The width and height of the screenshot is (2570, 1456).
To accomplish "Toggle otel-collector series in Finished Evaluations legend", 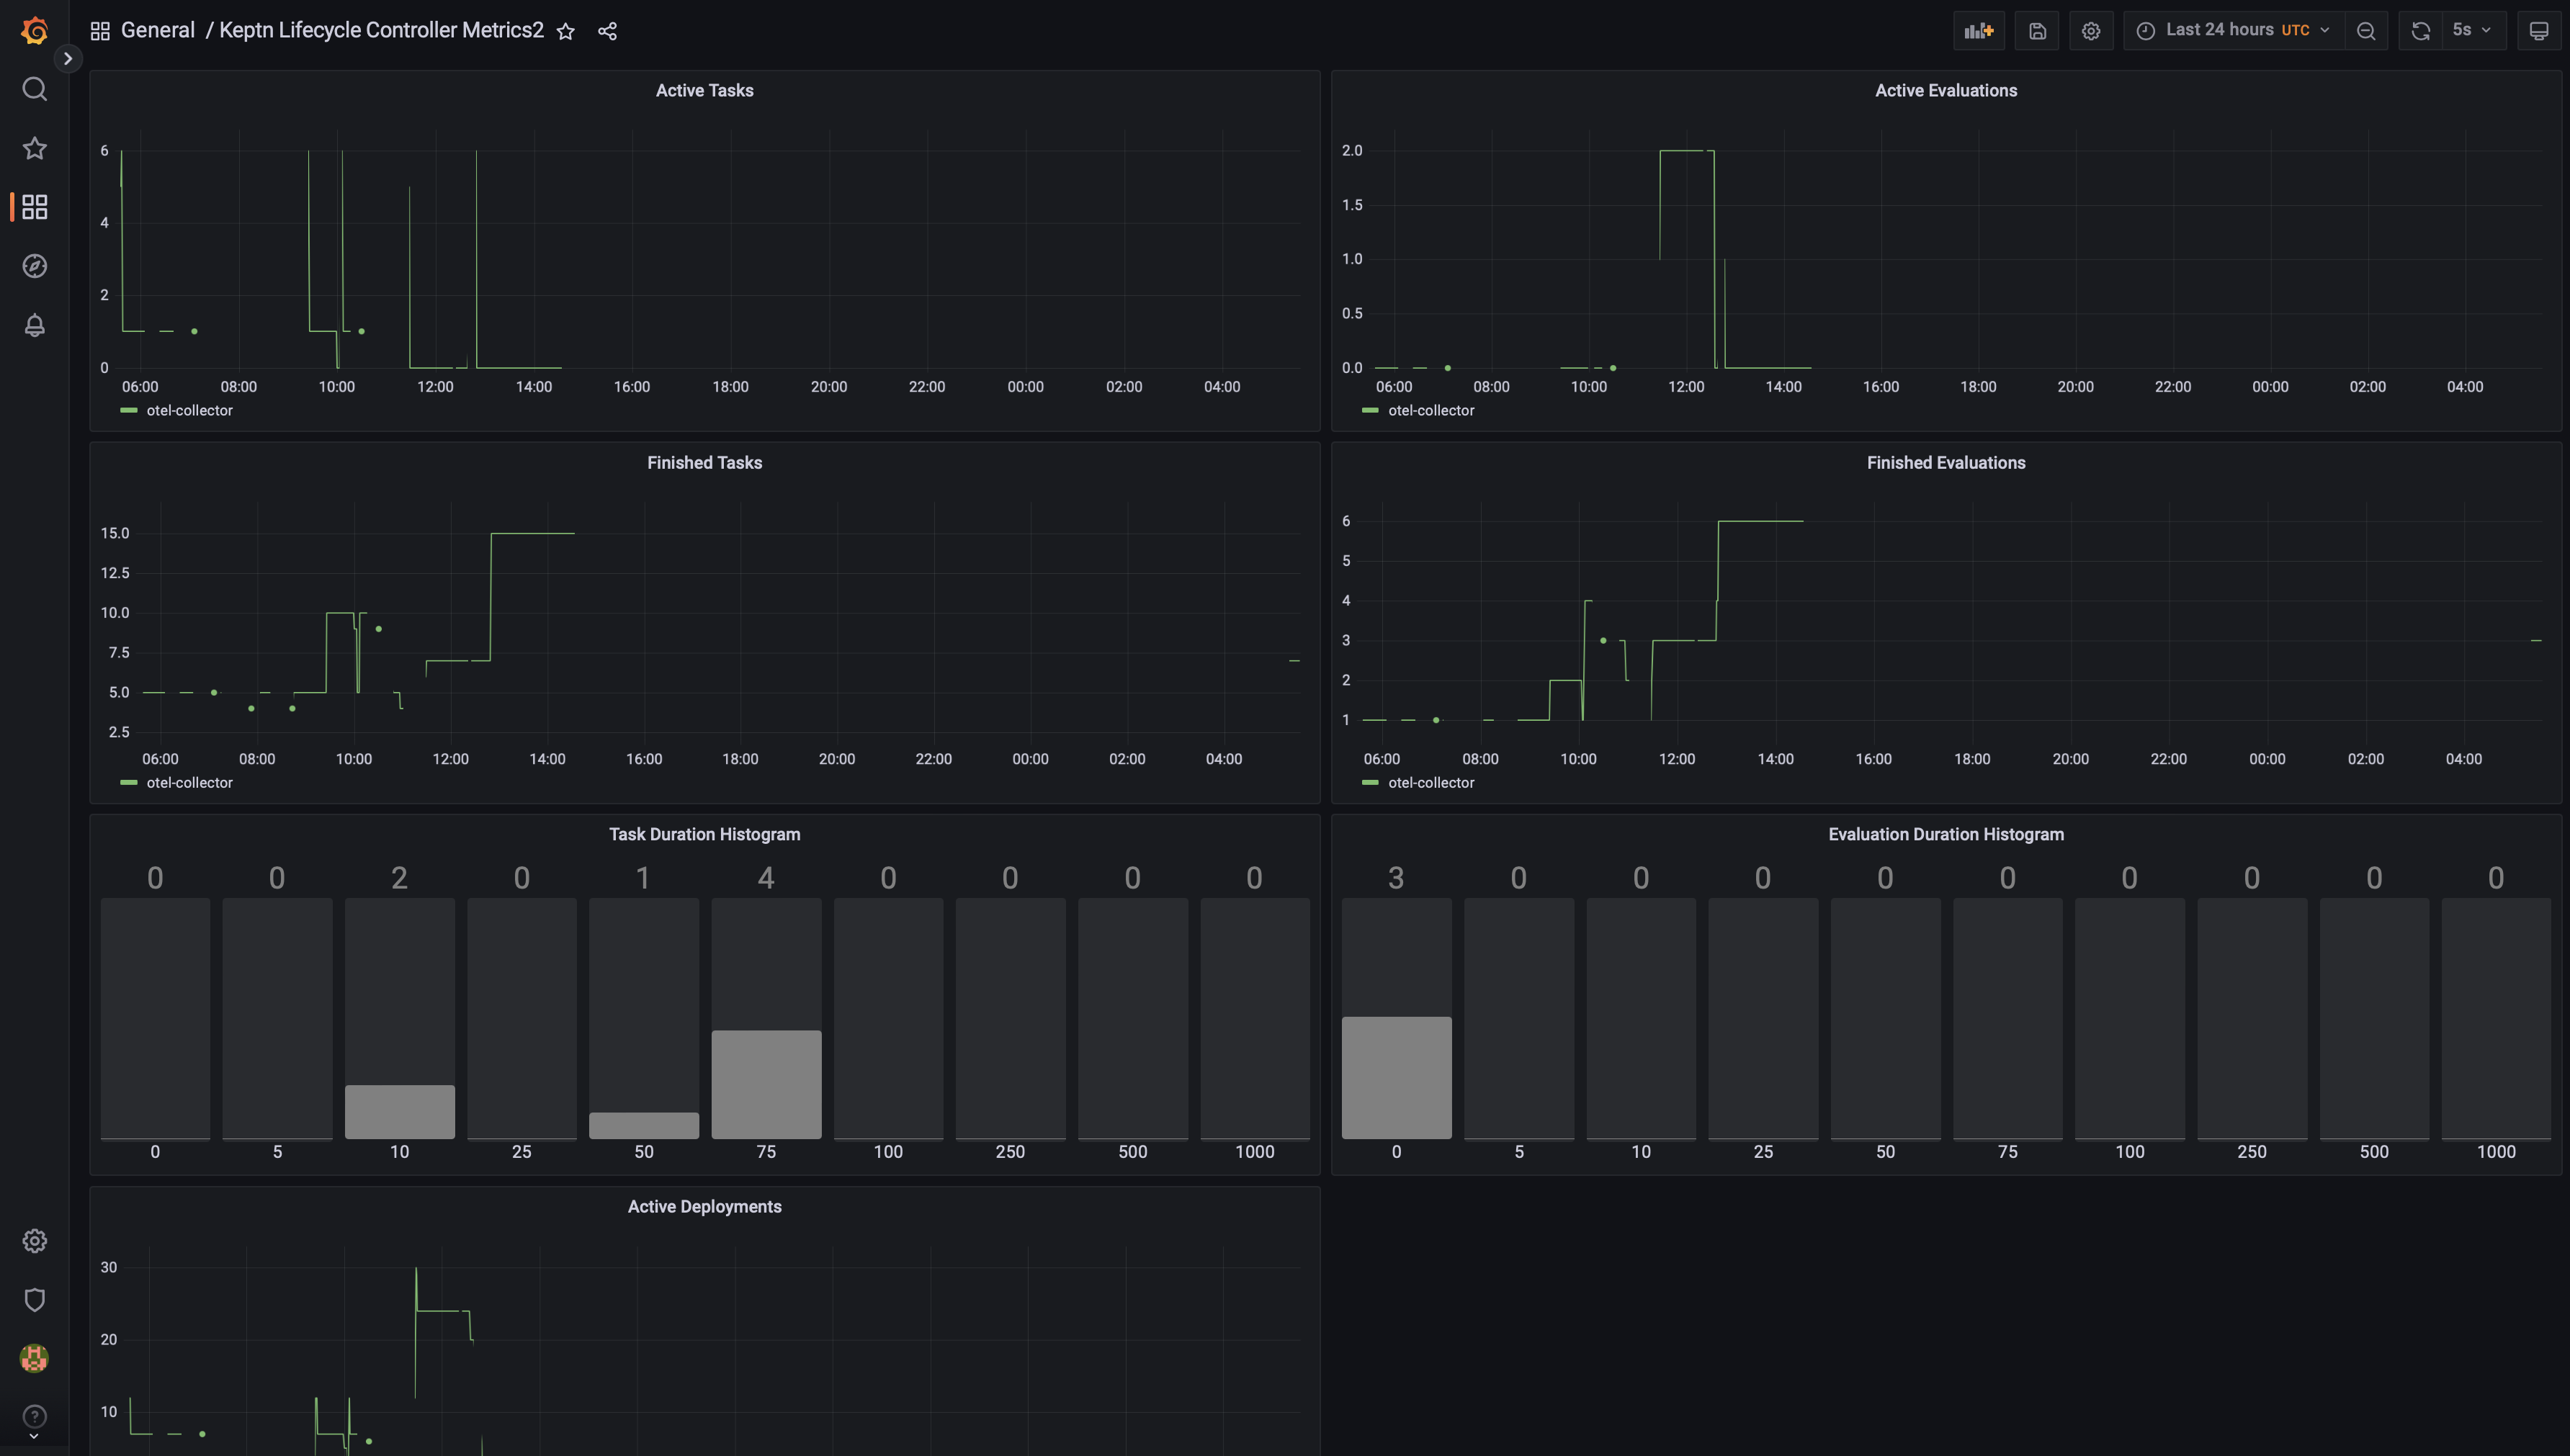I will [x=1430, y=783].
